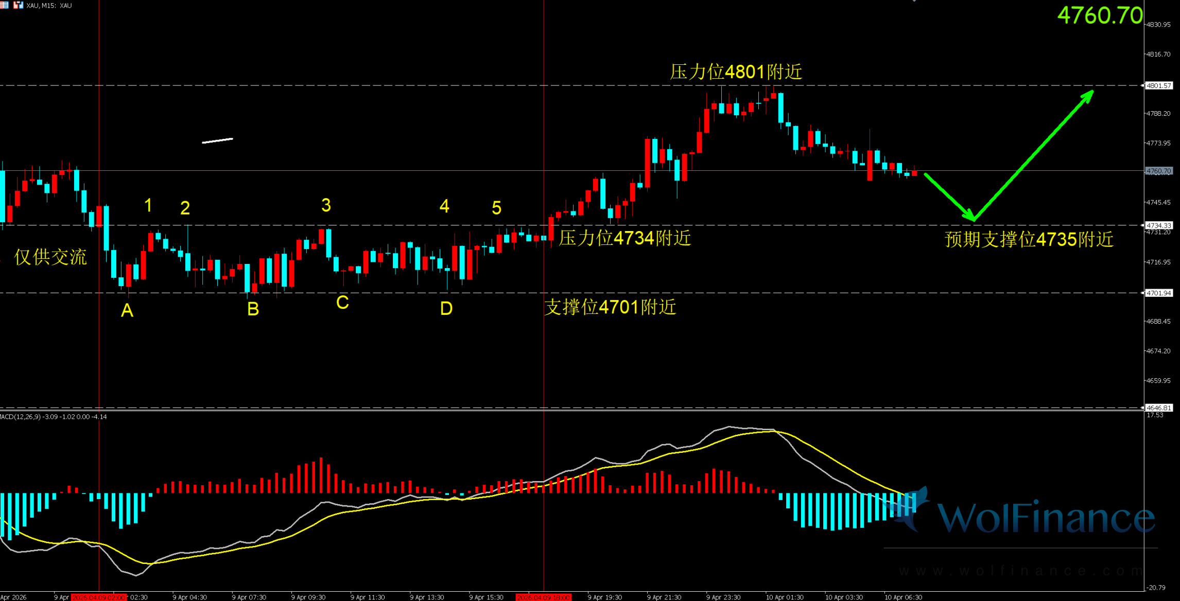Screen dimensions: 1180x601
Task: Click the 压力位4734附近 text label
Action: point(624,238)
